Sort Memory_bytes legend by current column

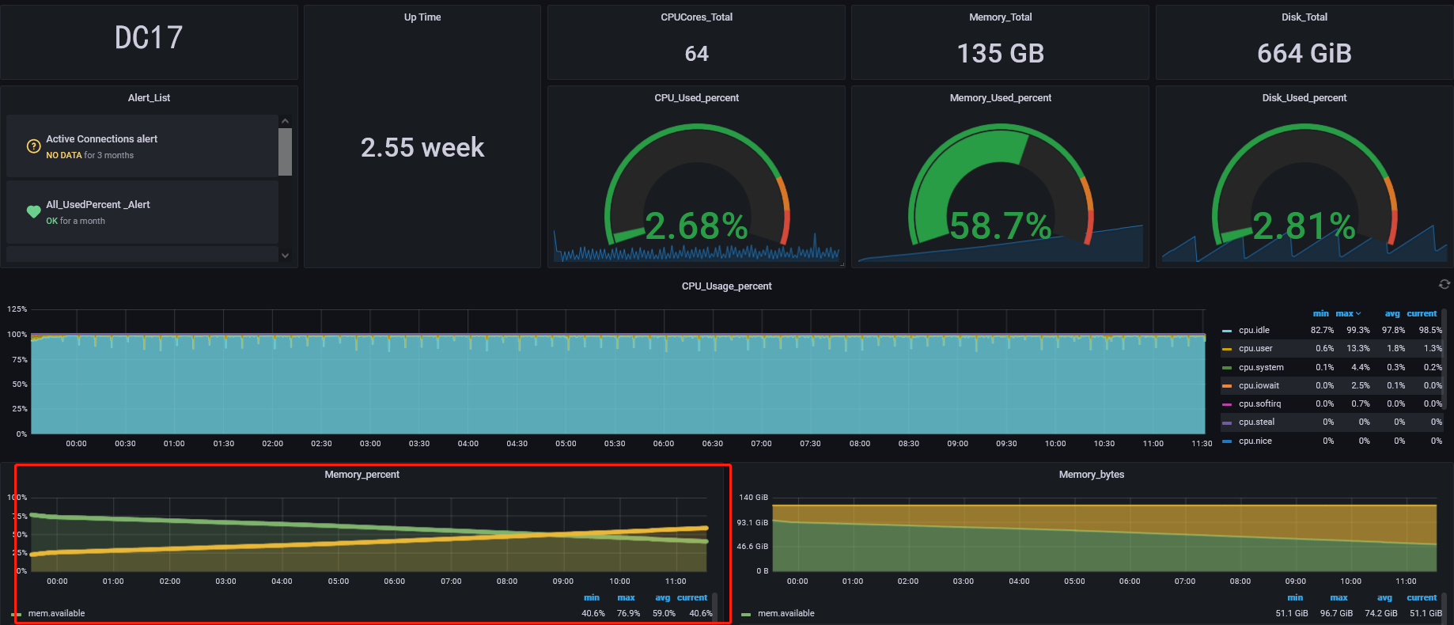click(x=1421, y=598)
